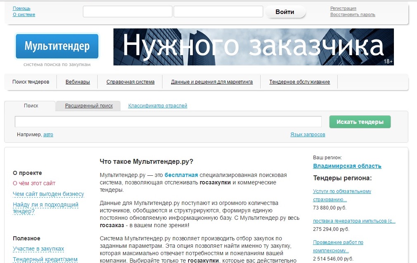Click the Войти button

[285, 12]
